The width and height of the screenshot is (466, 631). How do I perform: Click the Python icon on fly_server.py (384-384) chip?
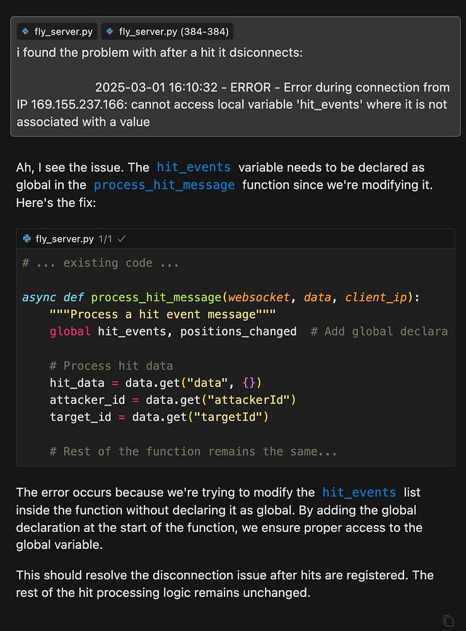[109, 32]
